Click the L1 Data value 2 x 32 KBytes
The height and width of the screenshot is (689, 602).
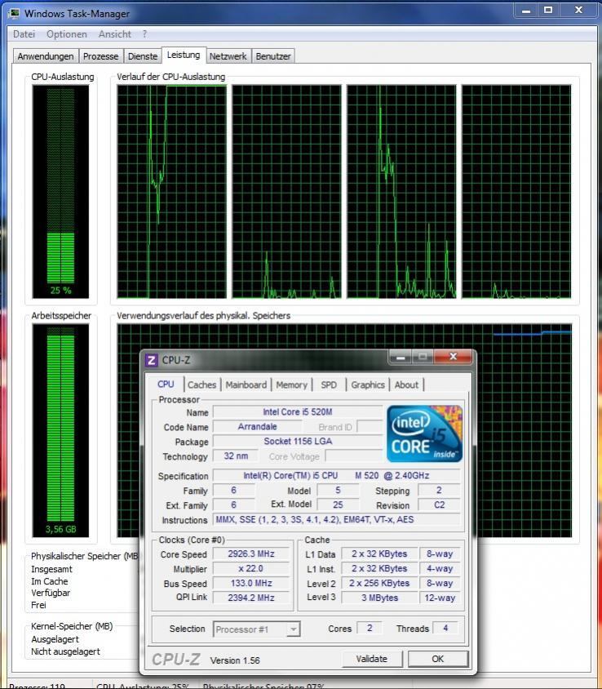379,553
